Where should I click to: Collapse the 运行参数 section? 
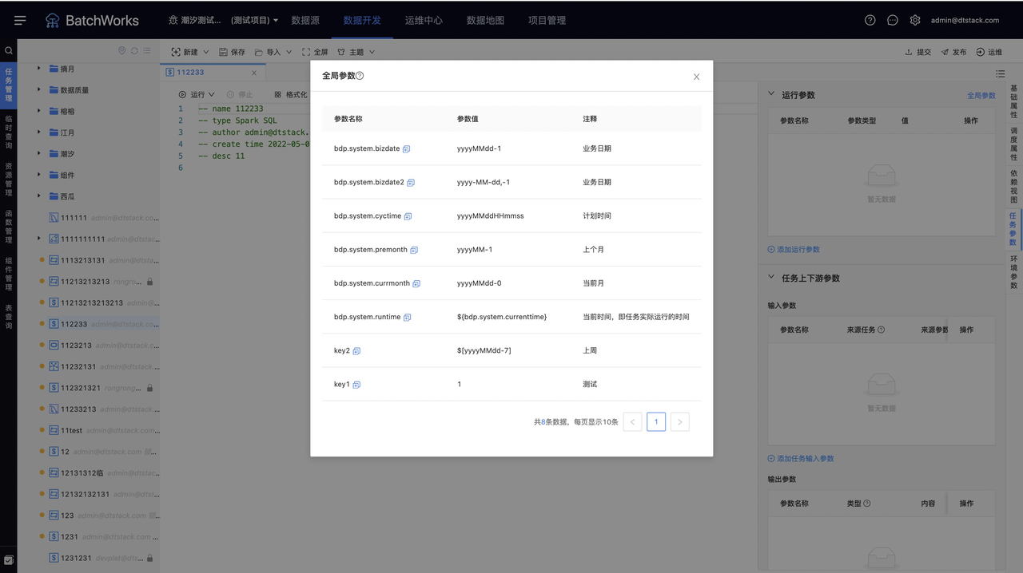771,94
